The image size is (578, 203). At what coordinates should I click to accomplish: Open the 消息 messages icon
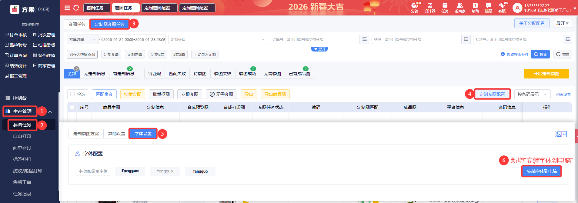[488, 8]
